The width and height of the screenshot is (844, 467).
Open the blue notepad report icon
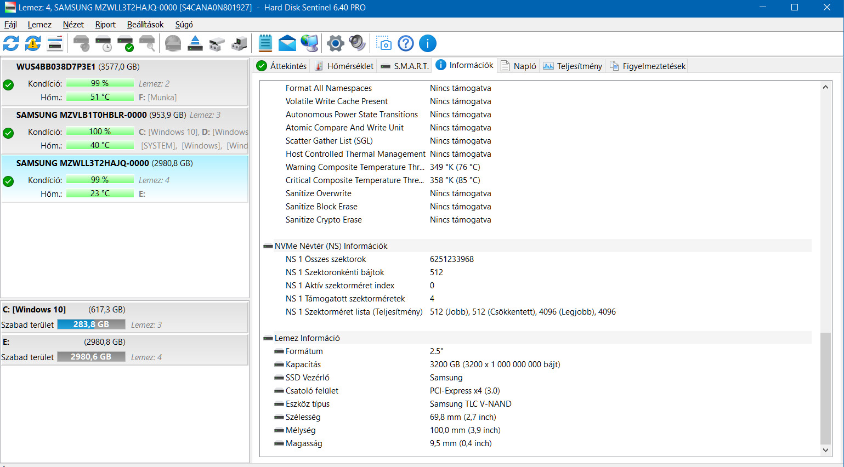[265, 43]
